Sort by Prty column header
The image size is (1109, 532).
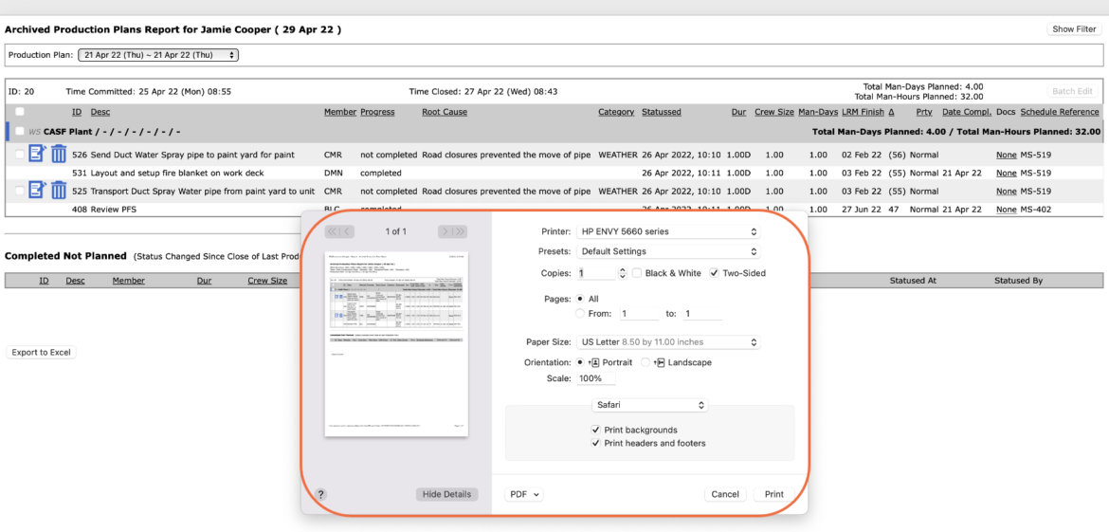[x=924, y=112]
